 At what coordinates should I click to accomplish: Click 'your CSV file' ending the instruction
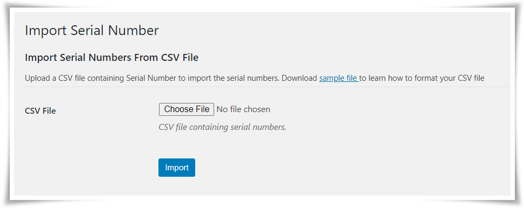(x=458, y=79)
